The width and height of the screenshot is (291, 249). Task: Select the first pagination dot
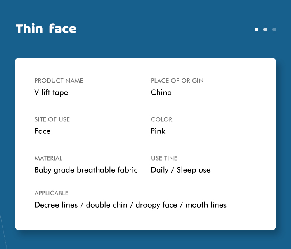[x=256, y=29]
